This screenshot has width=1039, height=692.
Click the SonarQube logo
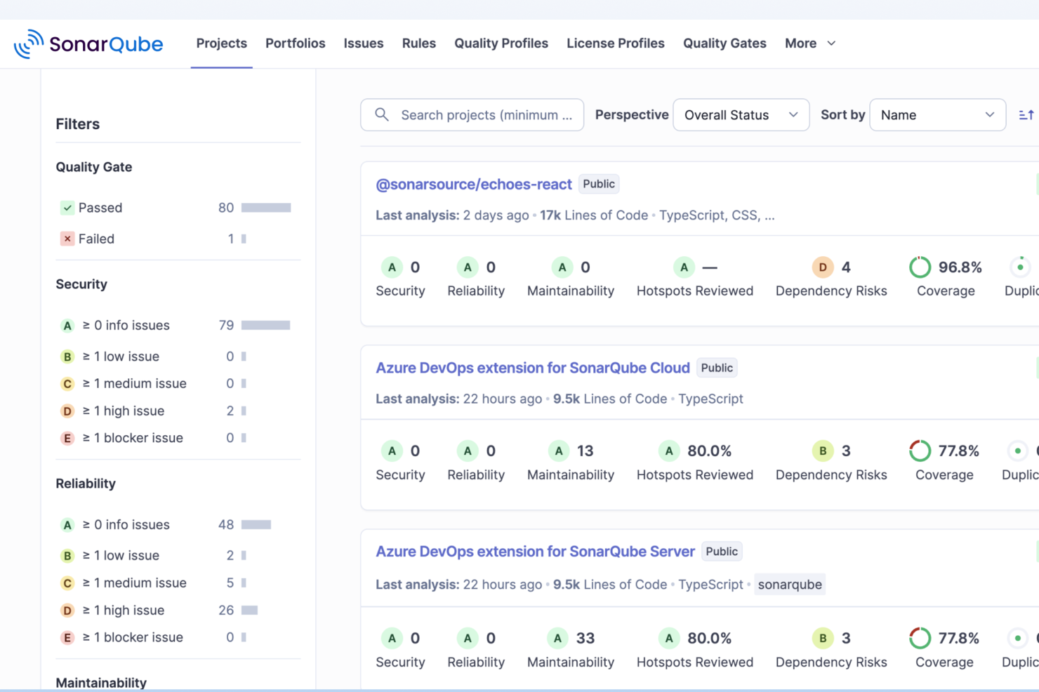click(x=88, y=44)
